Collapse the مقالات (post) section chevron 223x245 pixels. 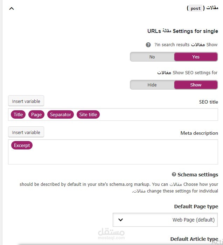[x=12, y=8]
